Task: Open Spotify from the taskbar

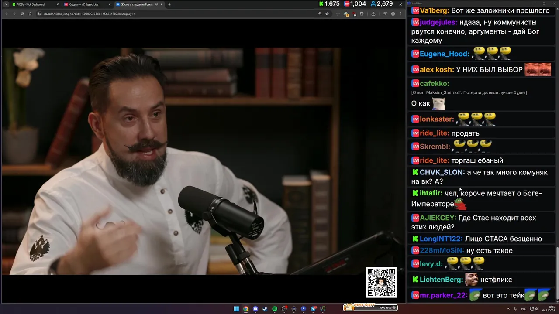Action: point(275,309)
